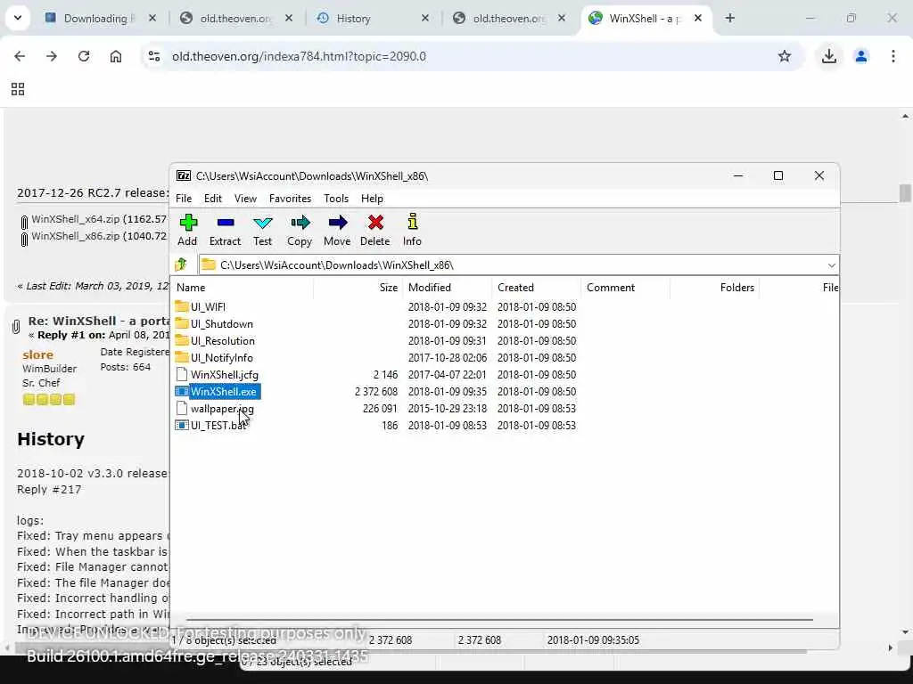Click the Extract toolbar icon
This screenshot has height=684, width=913.
(x=225, y=230)
